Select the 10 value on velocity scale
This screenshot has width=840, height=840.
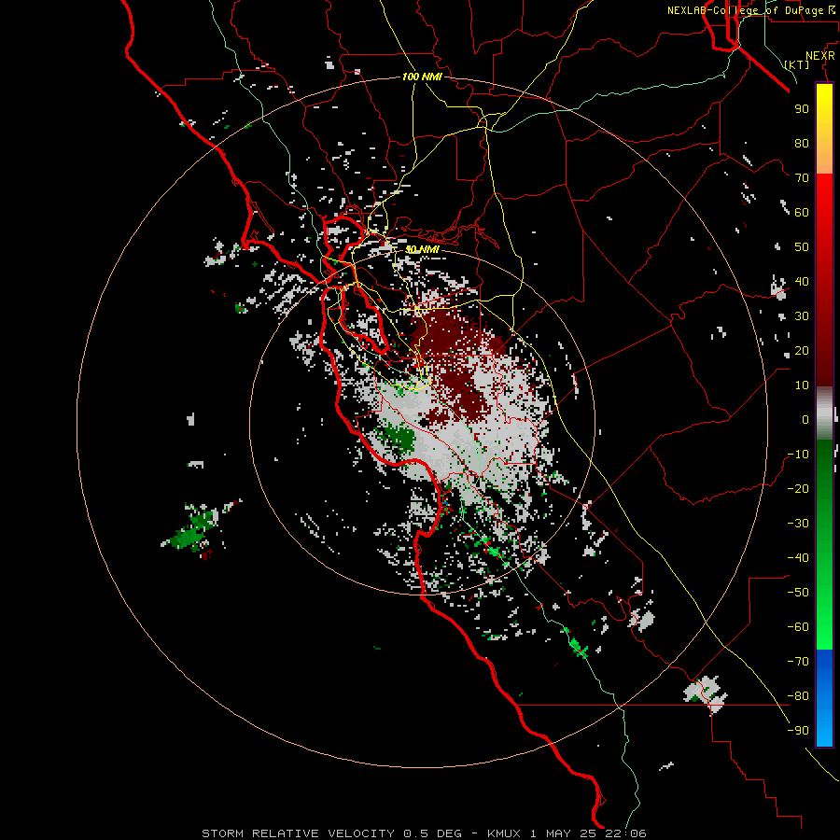802,385
